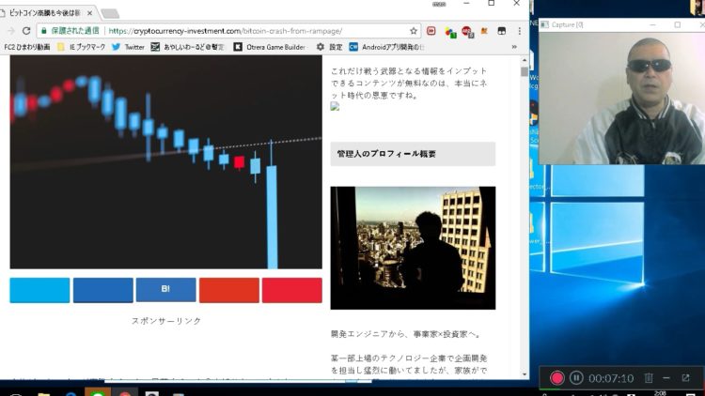The width and height of the screenshot is (705, 396).
Task: Click the admin profile silhouette image
Action: tap(413, 248)
